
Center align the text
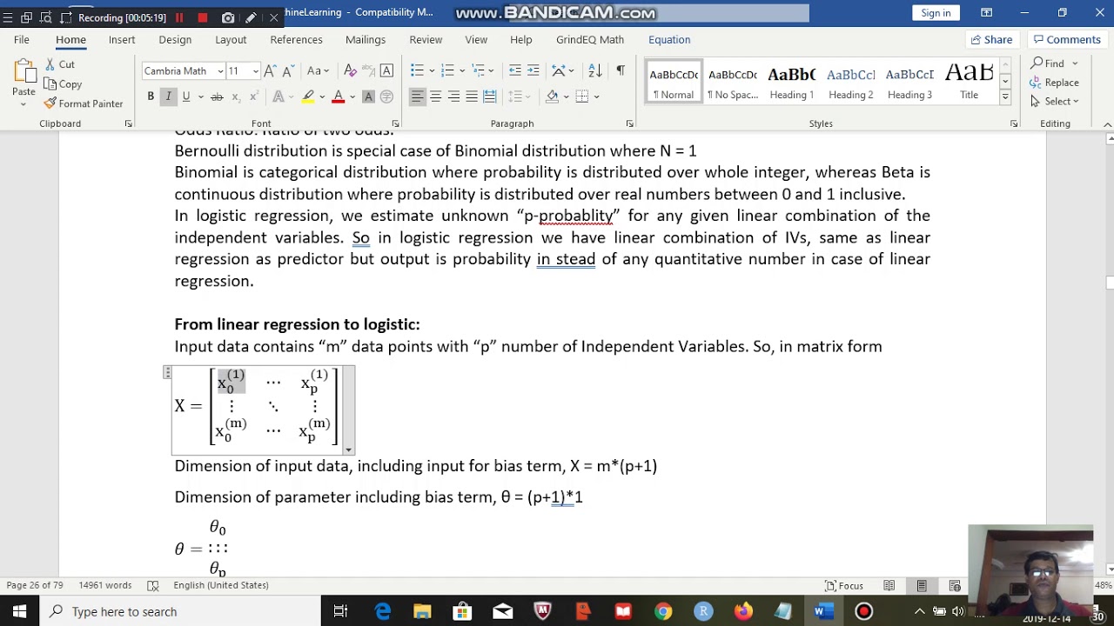tap(435, 97)
